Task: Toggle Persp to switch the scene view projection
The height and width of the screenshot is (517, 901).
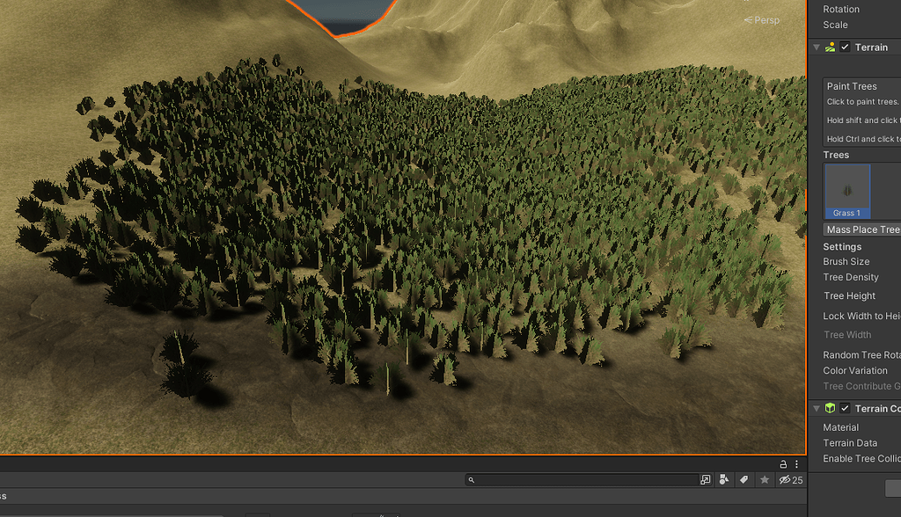Action: click(x=762, y=19)
